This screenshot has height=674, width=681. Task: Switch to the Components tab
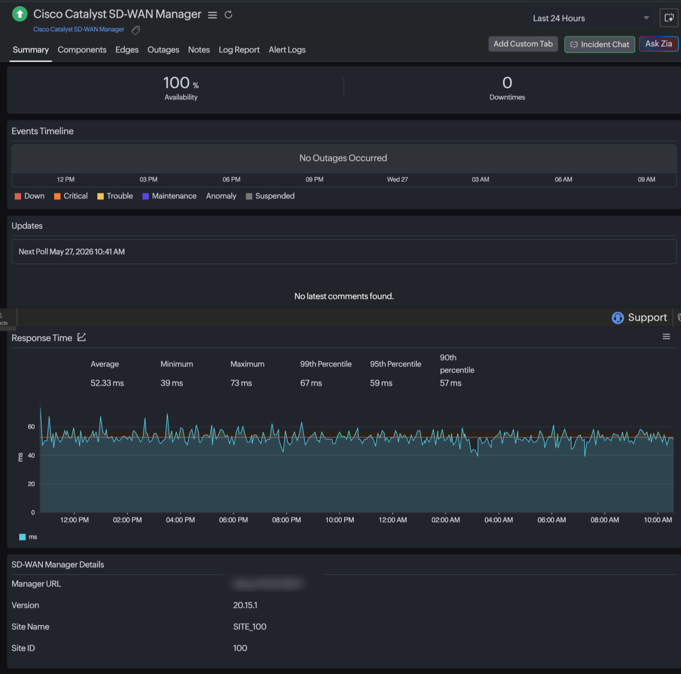coord(82,50)
